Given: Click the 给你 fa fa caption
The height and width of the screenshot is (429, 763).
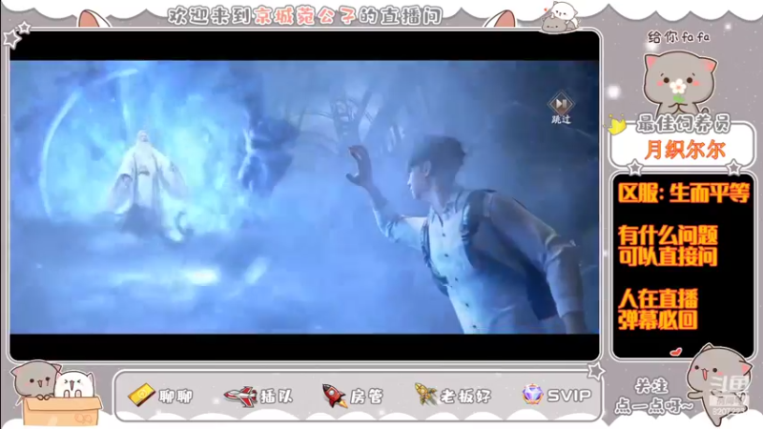Looking at the screenshot, I should click(678, 37).
